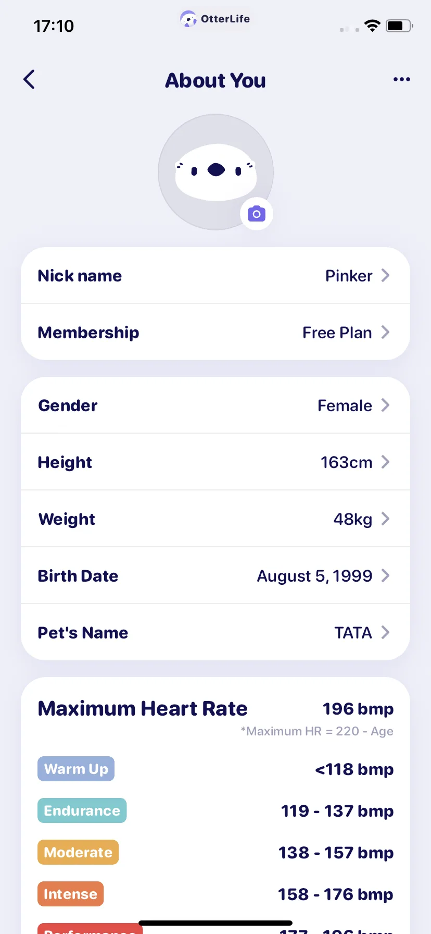Tap the OtterLife logo in status bar

pyautogui.click(x=215, y=19)
